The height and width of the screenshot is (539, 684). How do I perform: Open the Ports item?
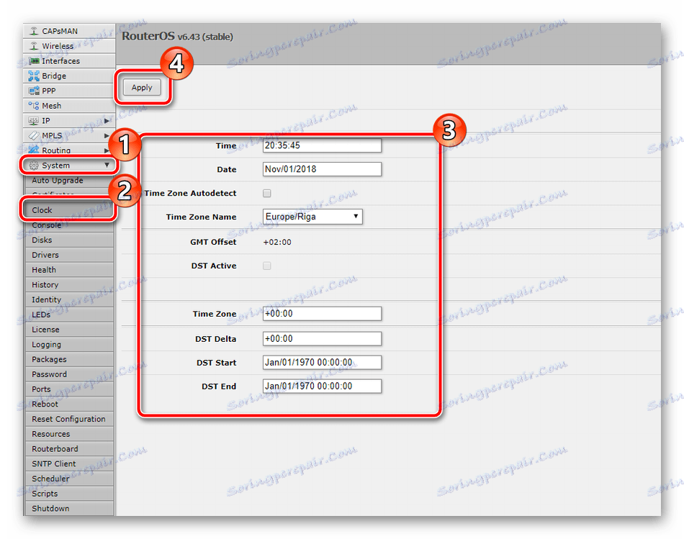pyautogui.click(x=70, y=389)
